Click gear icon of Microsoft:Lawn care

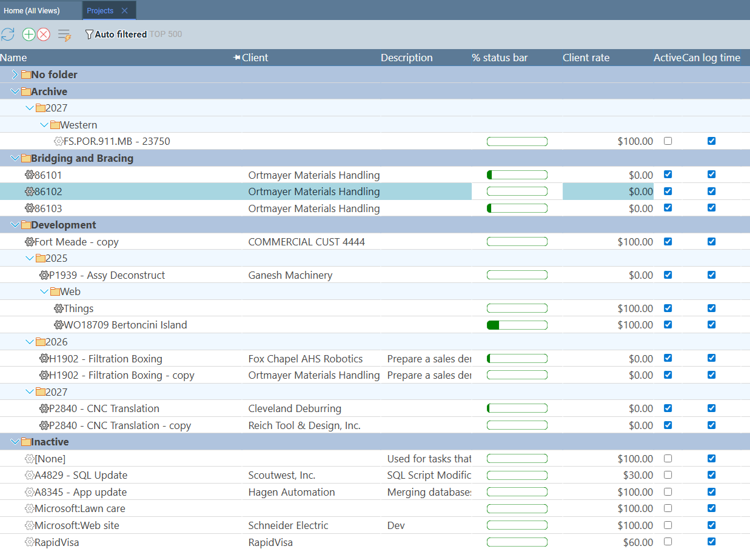pos(29,508)
